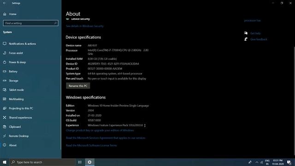This screenshot has width=295, height=166.
Task: Open the Give feedback link
Action: point(259,39)
